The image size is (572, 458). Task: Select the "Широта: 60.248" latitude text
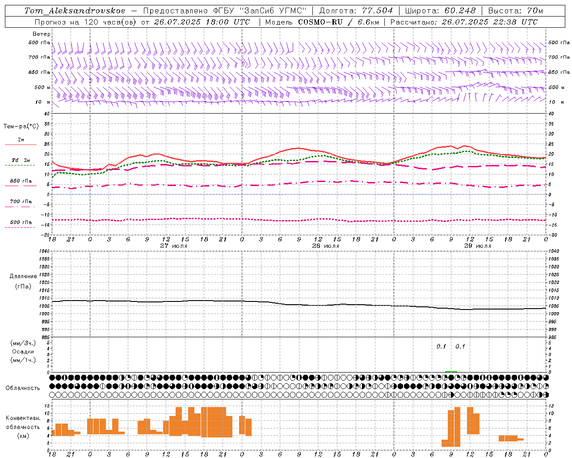point(441,11)
